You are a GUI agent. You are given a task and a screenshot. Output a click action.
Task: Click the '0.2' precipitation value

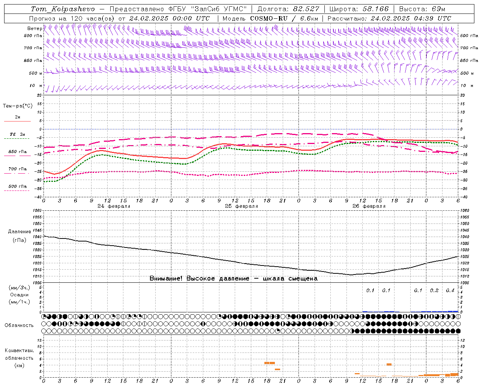(x=434, y=291)
